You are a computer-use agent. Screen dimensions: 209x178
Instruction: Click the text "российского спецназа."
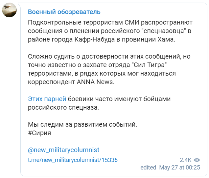pos(63,107)
